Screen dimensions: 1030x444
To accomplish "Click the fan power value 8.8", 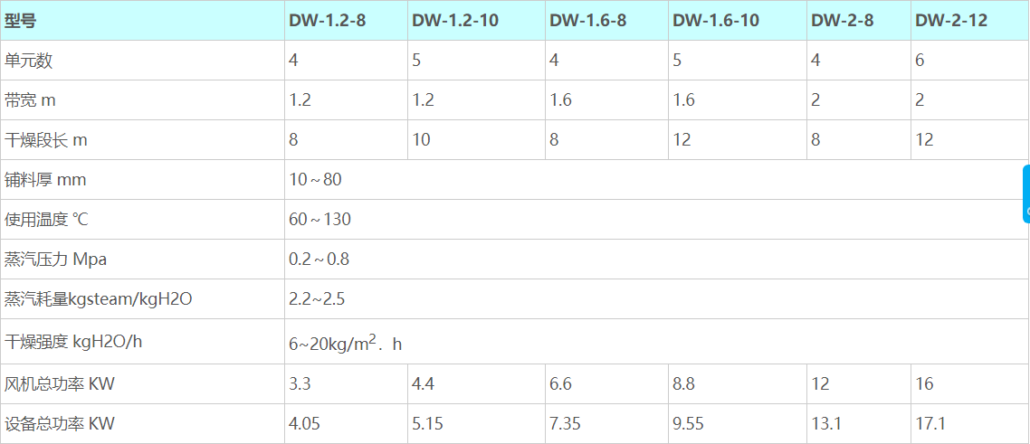I will tap(683, 384).
